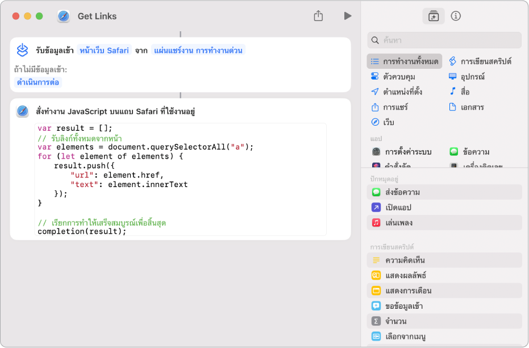
Task: Click the completion(result); code line
Action: pos(82,231)
